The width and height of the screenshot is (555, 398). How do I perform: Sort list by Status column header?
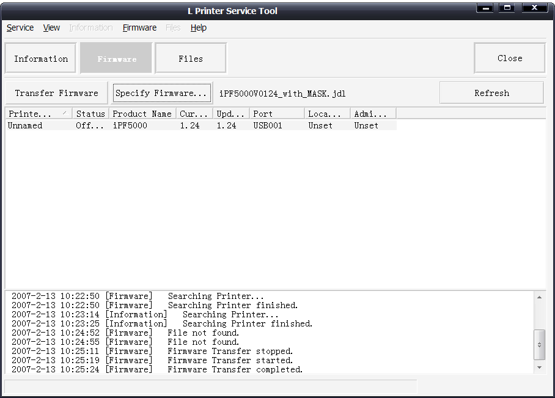coord(90,114)
